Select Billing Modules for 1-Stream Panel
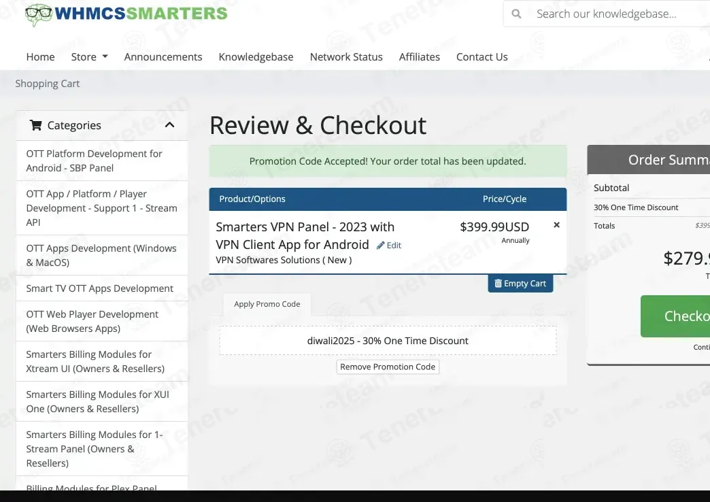Image resolution: width=710 pixels, height=502 pixels. point(102,448)
